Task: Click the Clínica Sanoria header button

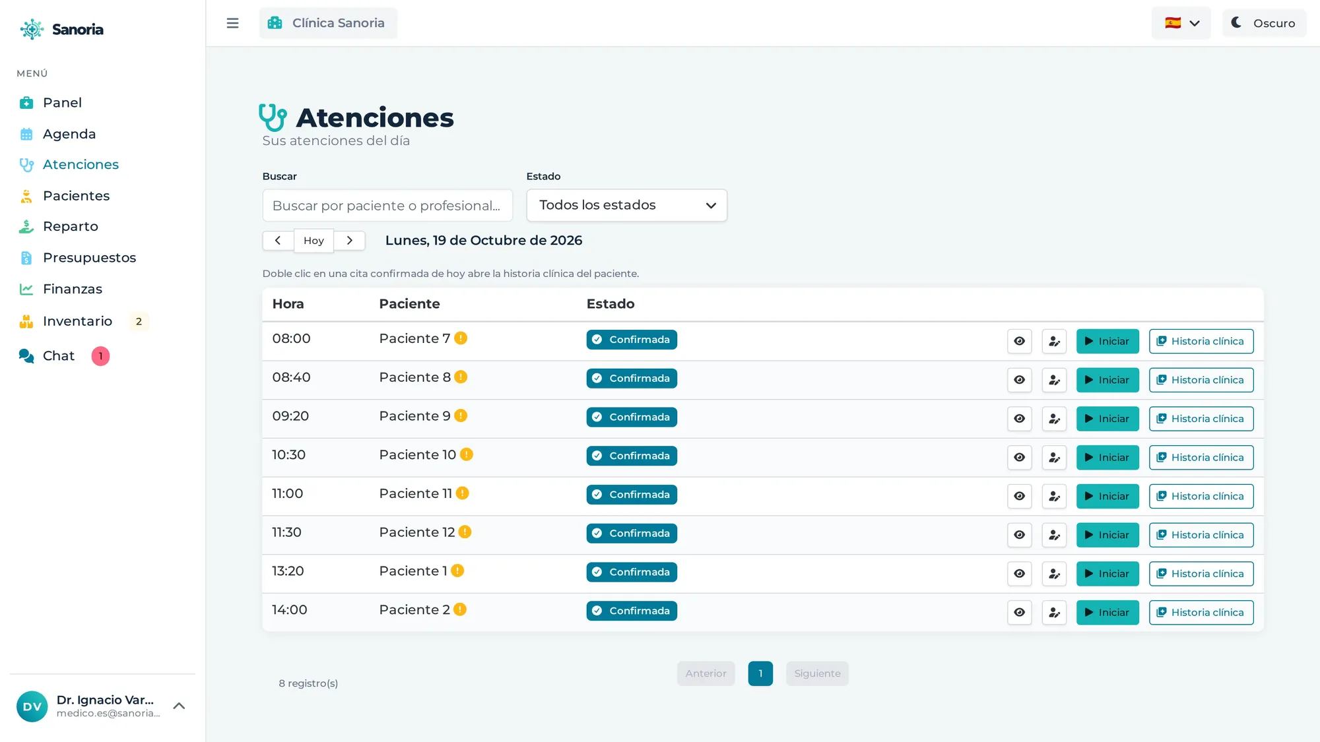Action: (x=328, y=23)
